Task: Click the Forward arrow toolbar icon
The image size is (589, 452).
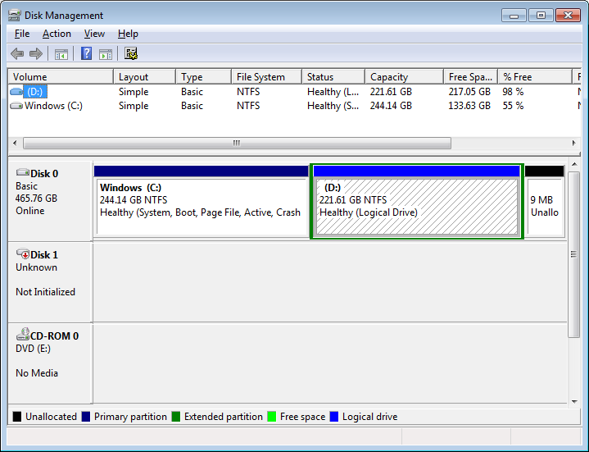Action: (36, 54)
